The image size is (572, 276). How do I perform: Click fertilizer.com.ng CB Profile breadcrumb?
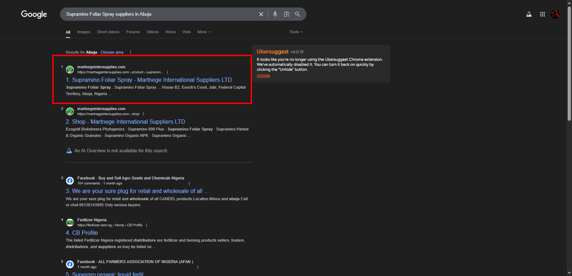pos(110,225)
